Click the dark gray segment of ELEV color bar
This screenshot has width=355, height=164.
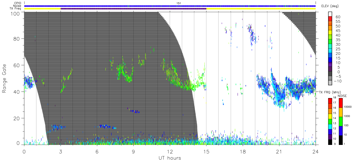(330, 73)
